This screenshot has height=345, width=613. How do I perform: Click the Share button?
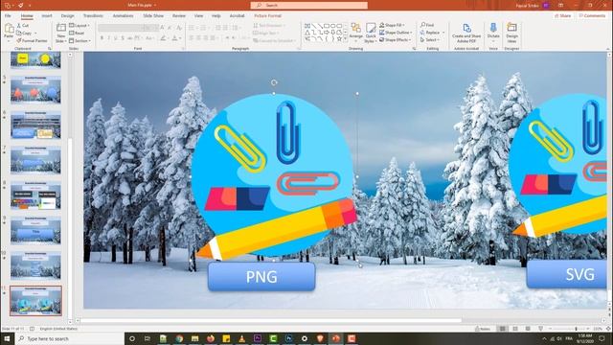pos(562,15)
